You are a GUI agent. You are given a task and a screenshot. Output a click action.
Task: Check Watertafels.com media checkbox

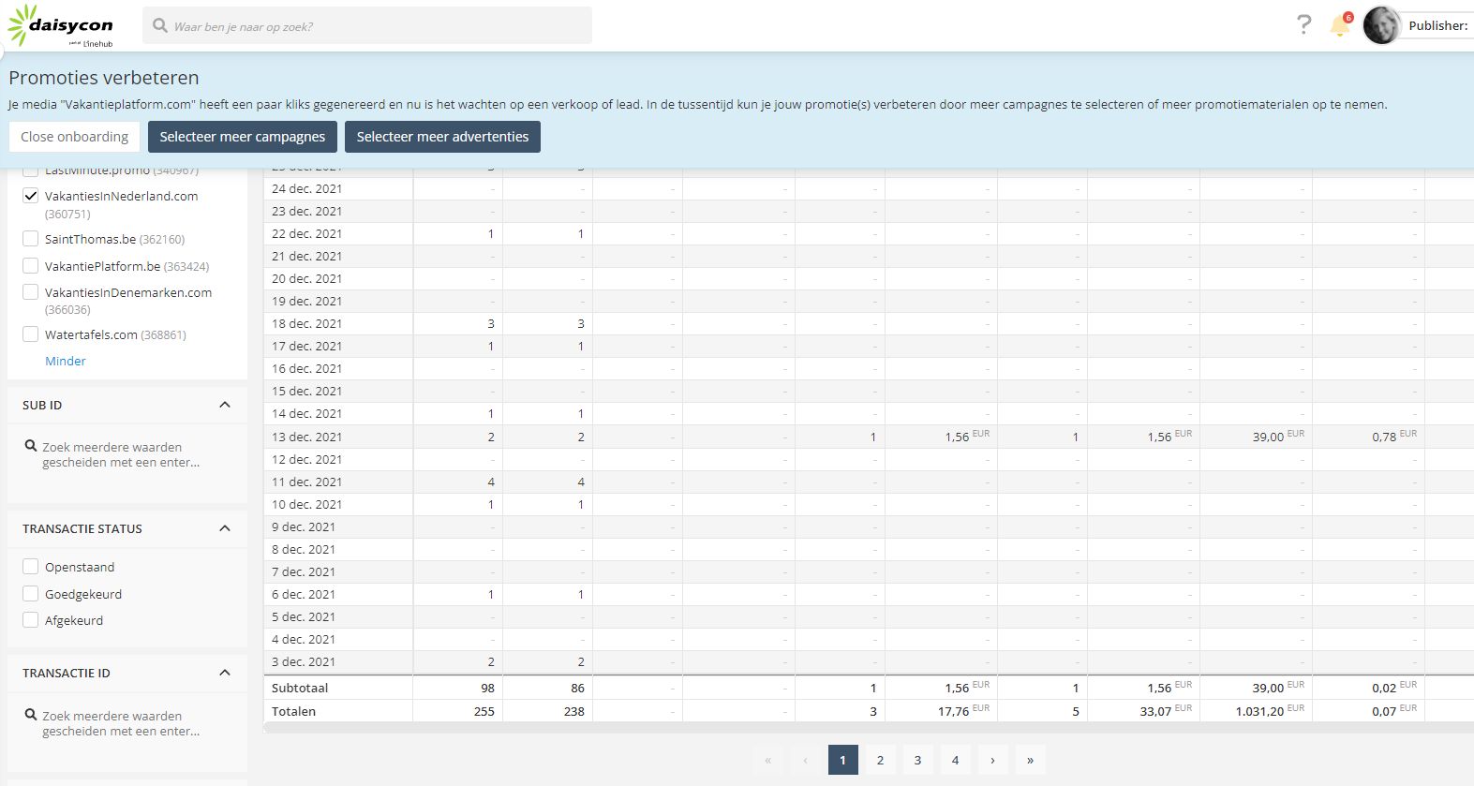point(31,334)
